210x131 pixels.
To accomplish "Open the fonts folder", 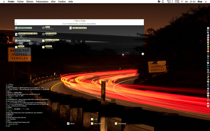I will coord(44,28).
